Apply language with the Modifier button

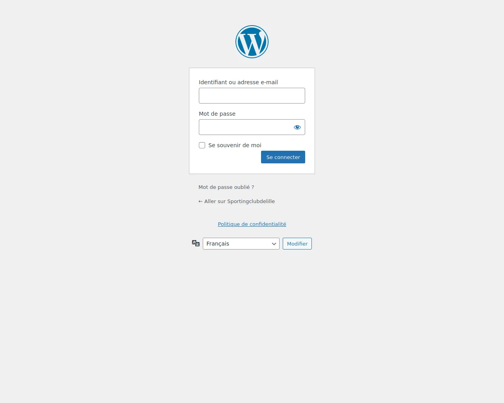pos(297,244)
